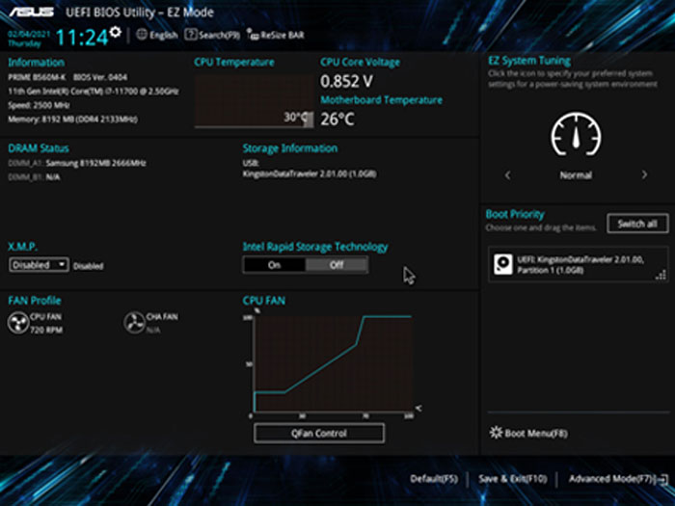Click the Kingston boot drive disk icon
Screen dimensions: 675x506
click(502, 264)
